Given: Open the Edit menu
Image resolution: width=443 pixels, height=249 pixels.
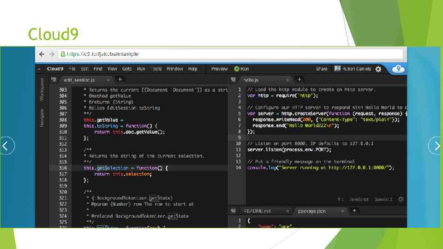Looking at the screenshot, I should pos(85,69).
